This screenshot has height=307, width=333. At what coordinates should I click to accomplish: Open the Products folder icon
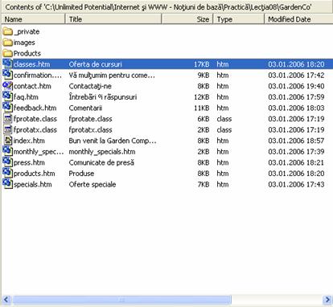click(8, 53)
